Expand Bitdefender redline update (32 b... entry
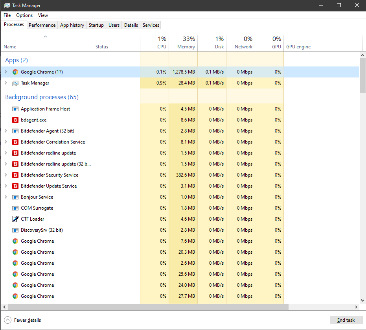 coord(6,164)
